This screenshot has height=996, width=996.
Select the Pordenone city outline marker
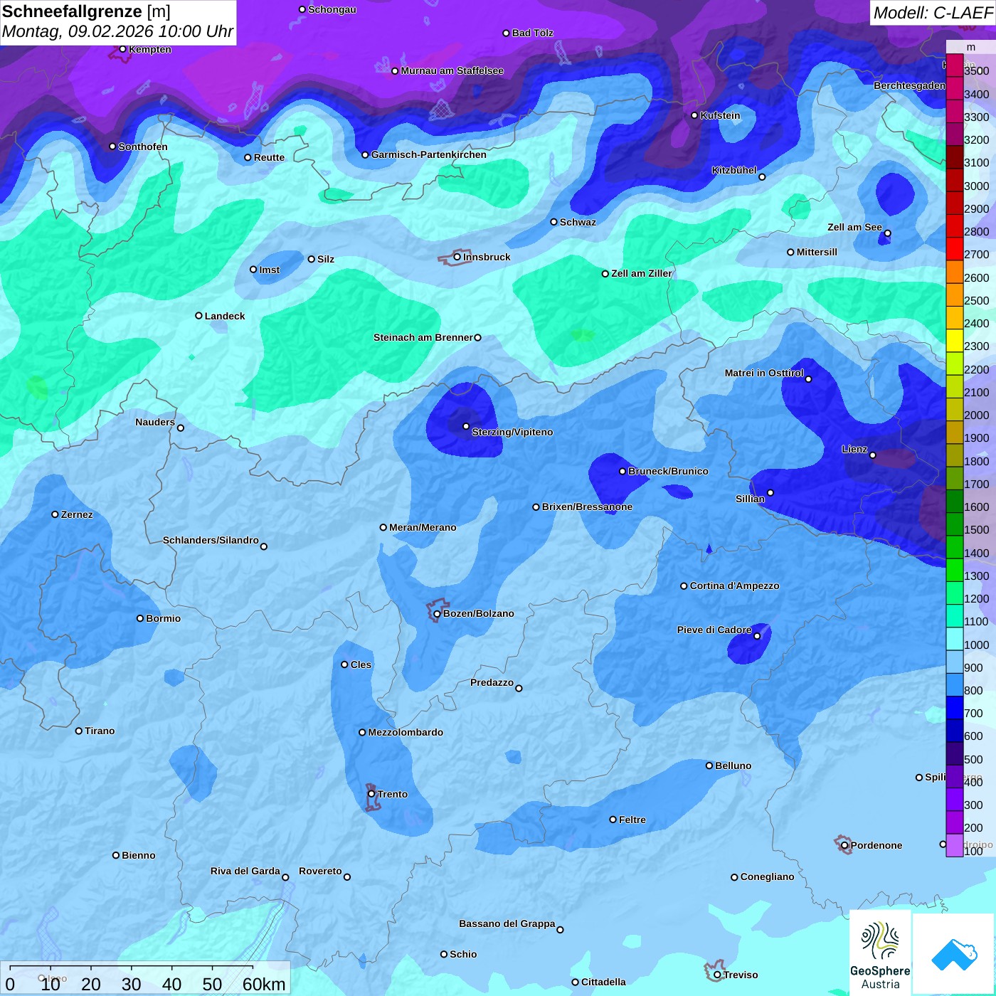pos(843,844)
